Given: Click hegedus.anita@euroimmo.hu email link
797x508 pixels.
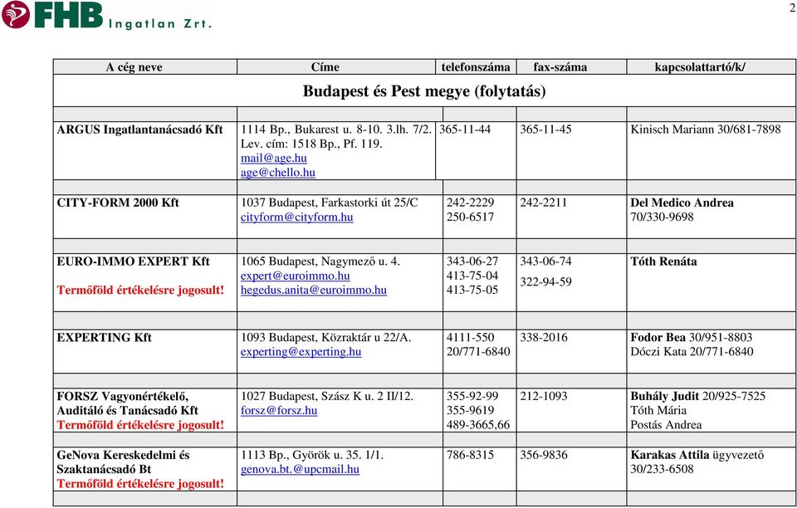Looking at the screenshot, I should point(314,290).
